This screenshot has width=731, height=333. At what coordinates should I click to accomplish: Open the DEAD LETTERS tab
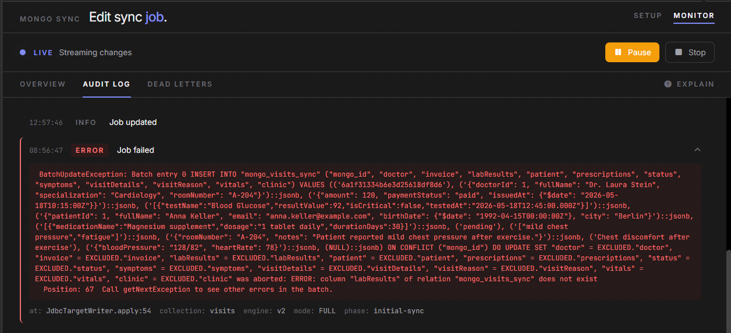pyautogui.click(x=180, y=84)
